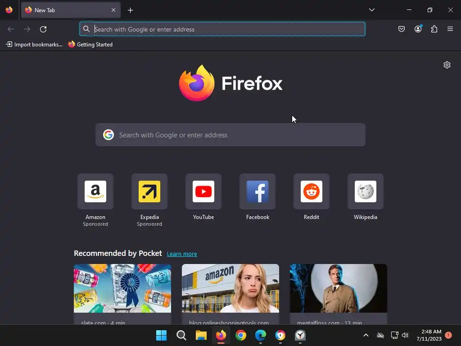Image resolution: width=461 pixels, height=346 pixels.
Task: Click the clock-faced taskbar app icon
Action: 300,335
